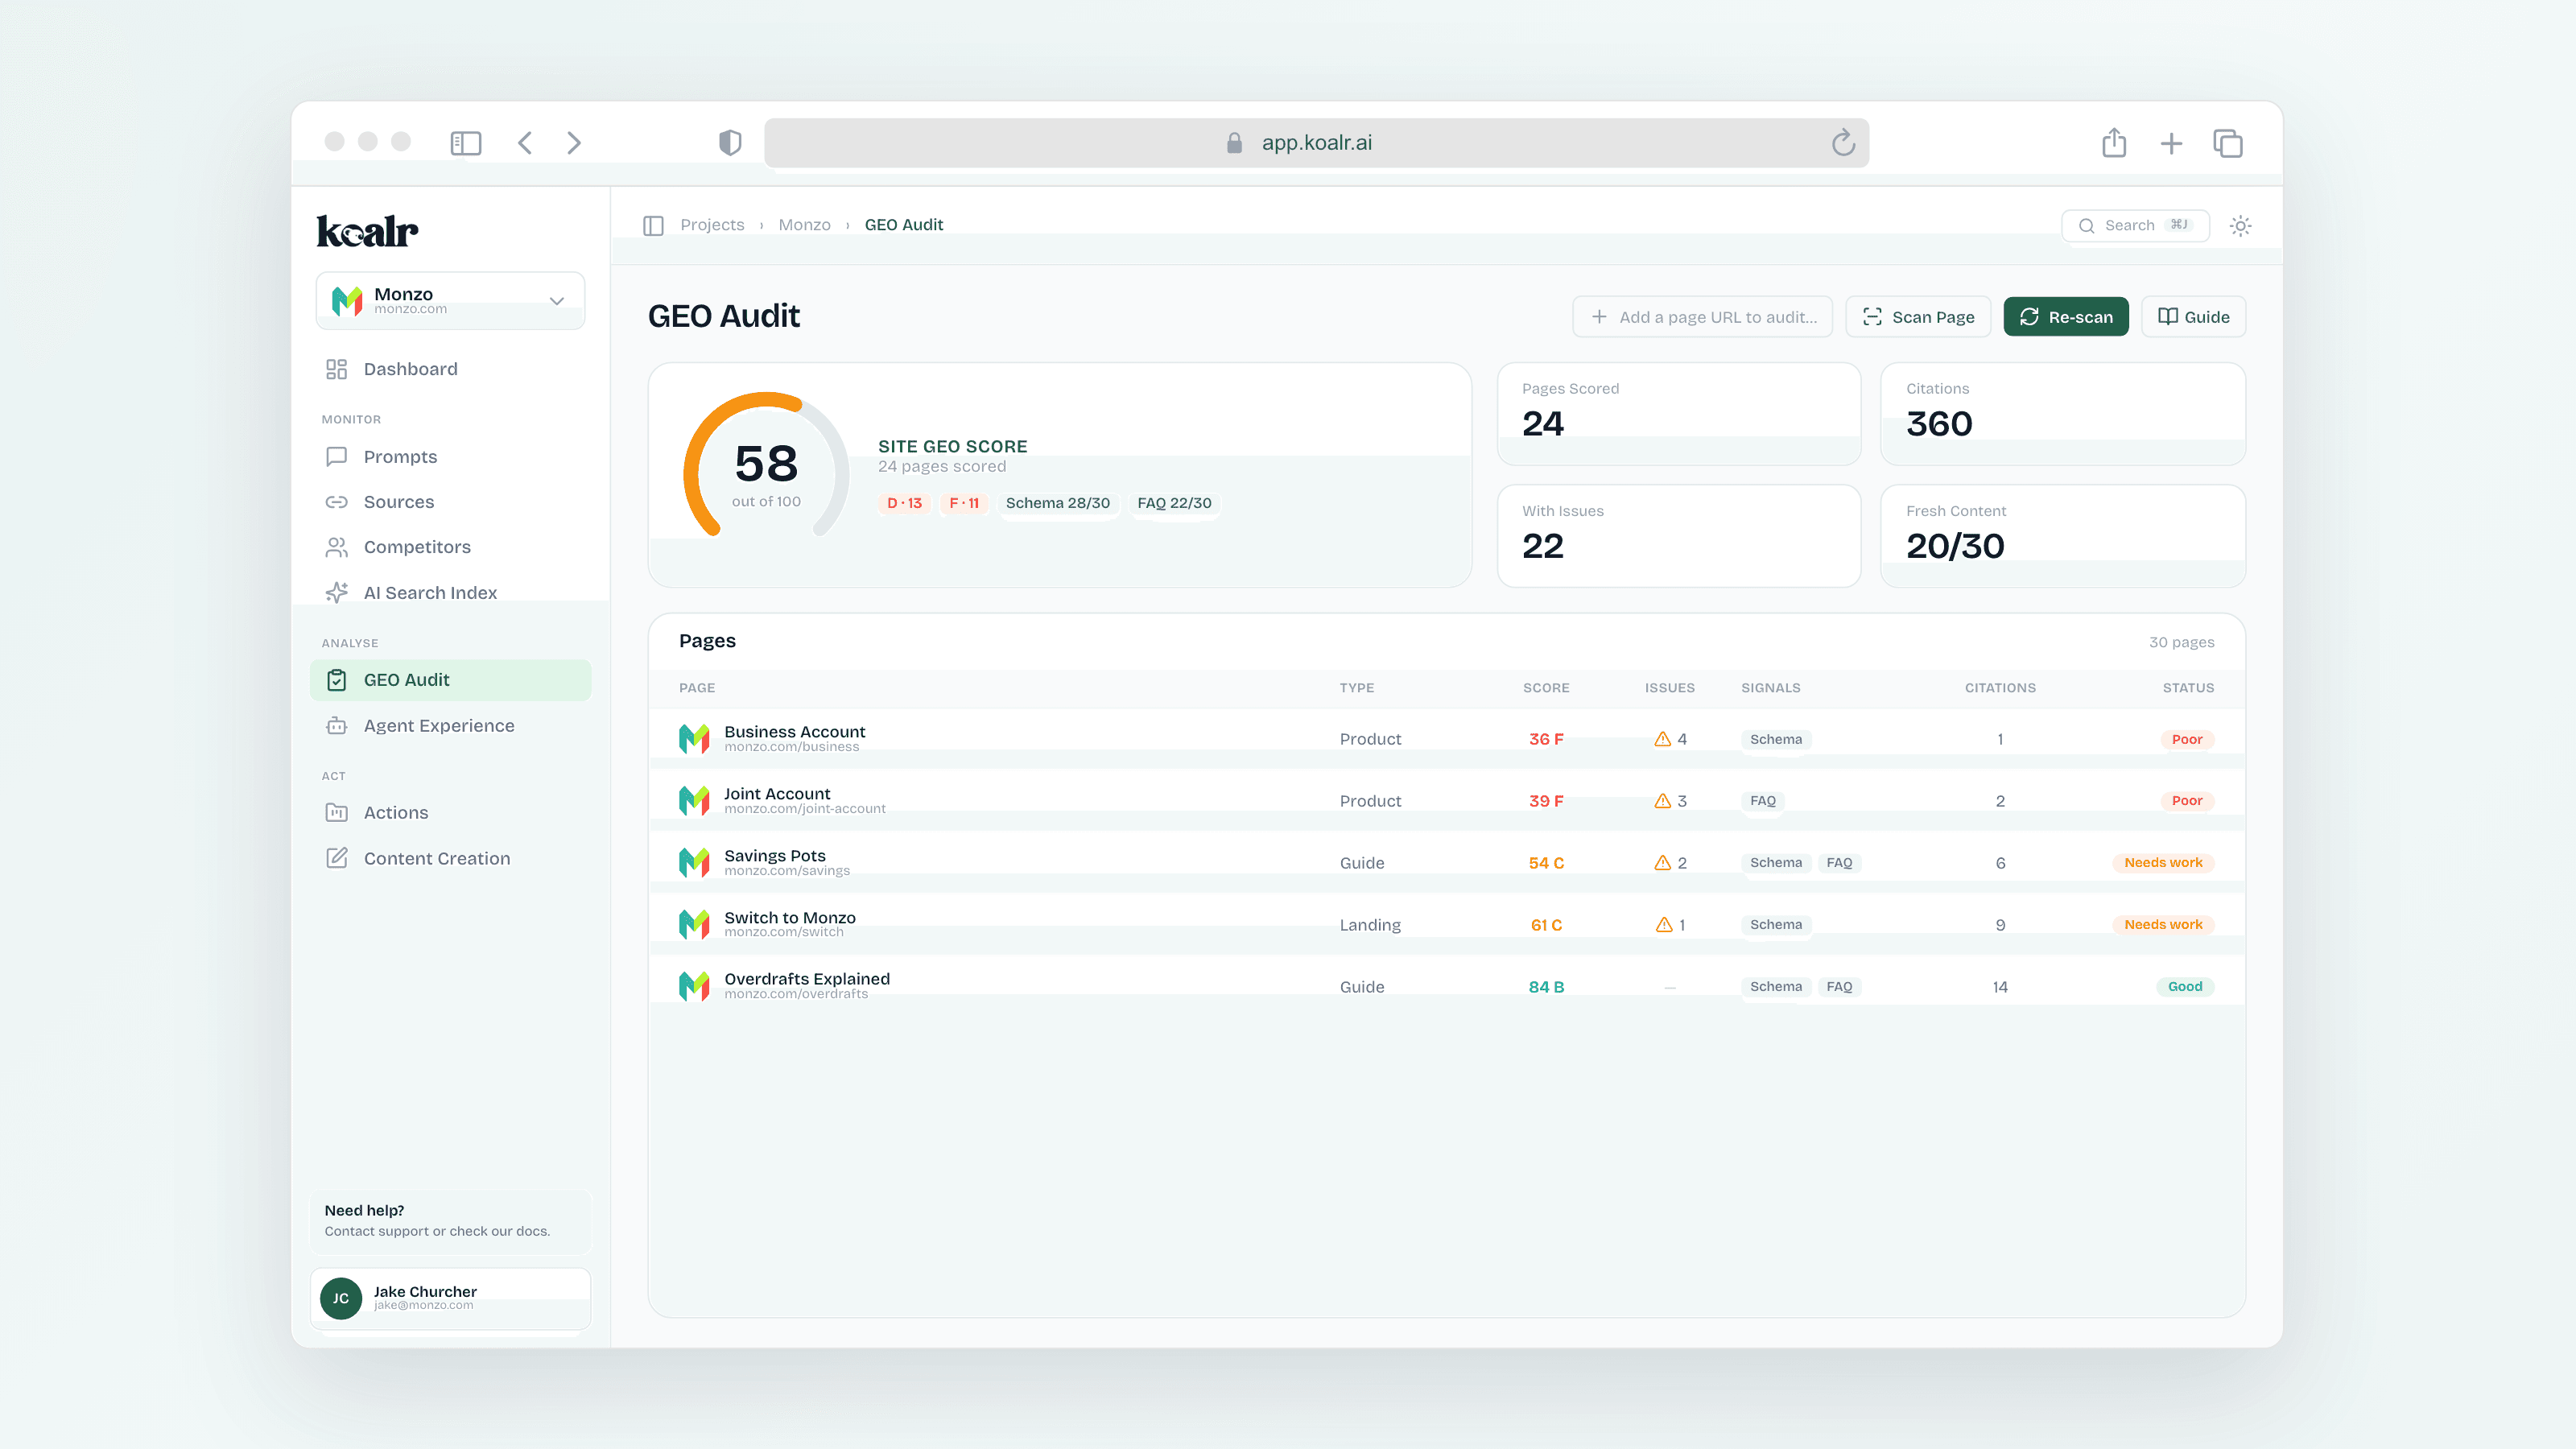Click the FAQ tag in Joint Account row
The image size is (2576, 1449).
click(x=1763, y=801)
